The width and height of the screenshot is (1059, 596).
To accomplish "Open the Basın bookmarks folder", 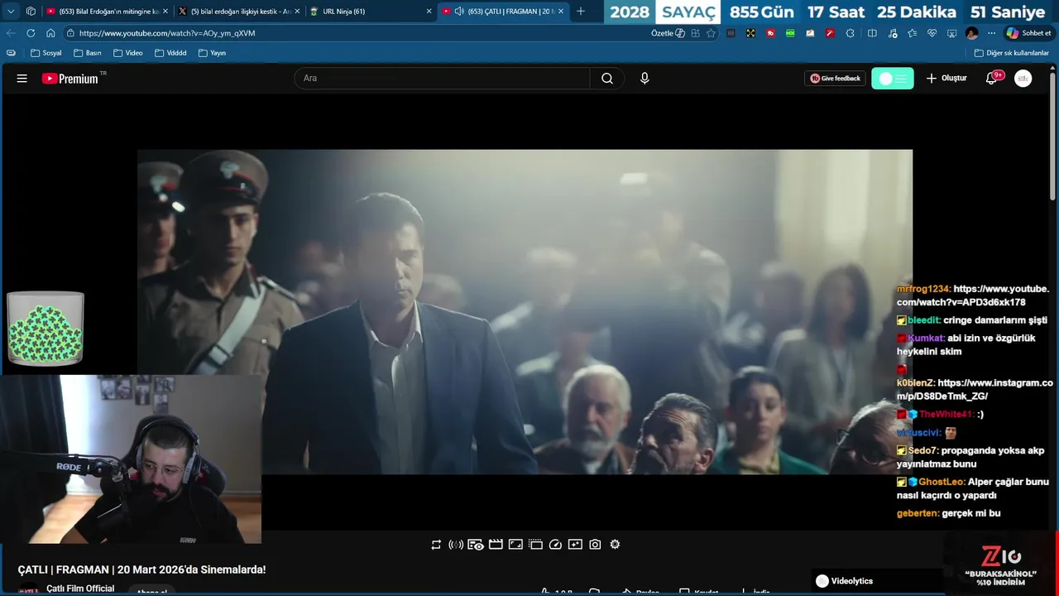I will click(x=88, y=53).
